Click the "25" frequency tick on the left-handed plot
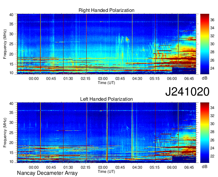This screenshot has height=177, width=218. pyautogui.click(x=11, y=133)
